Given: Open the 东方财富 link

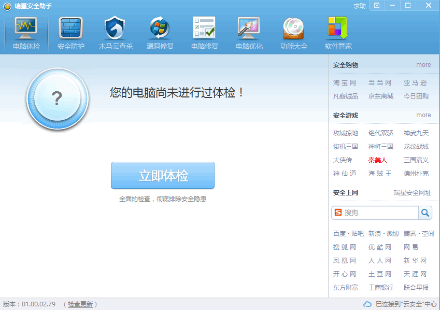Looking at the screenshot, I should [x=346, y=288].
